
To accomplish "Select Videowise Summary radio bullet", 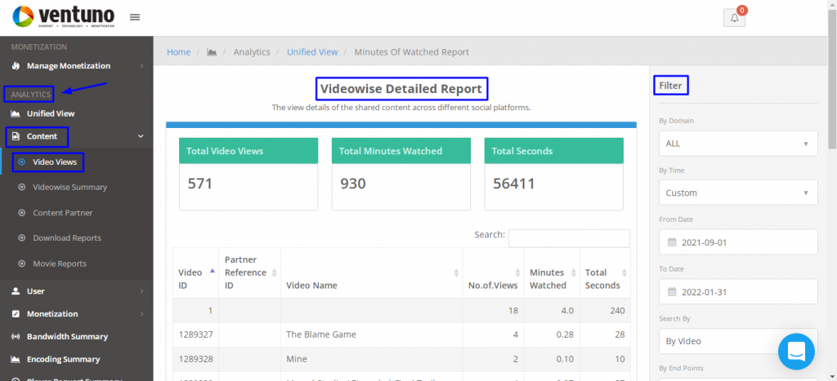I will [22, 187].
